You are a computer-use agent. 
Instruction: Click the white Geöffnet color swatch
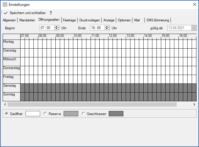point(33,114)
